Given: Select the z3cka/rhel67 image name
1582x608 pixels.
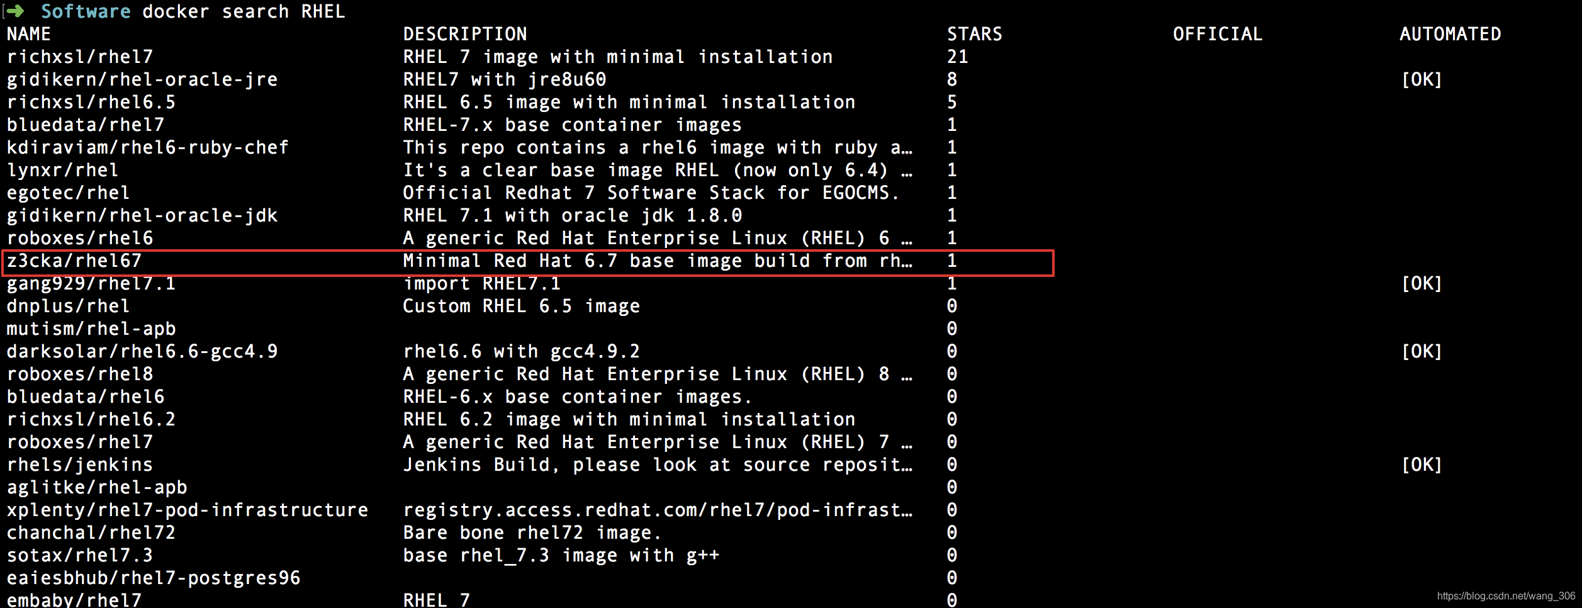Looking at the screenshot, I should pyautogui.click(x=74, y=261).
